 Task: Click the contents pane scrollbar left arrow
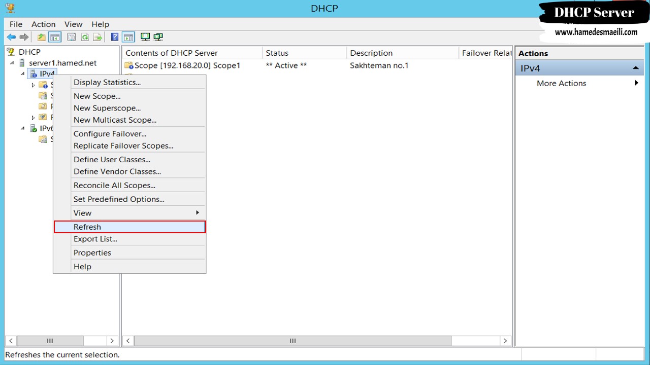coord(128,341)
